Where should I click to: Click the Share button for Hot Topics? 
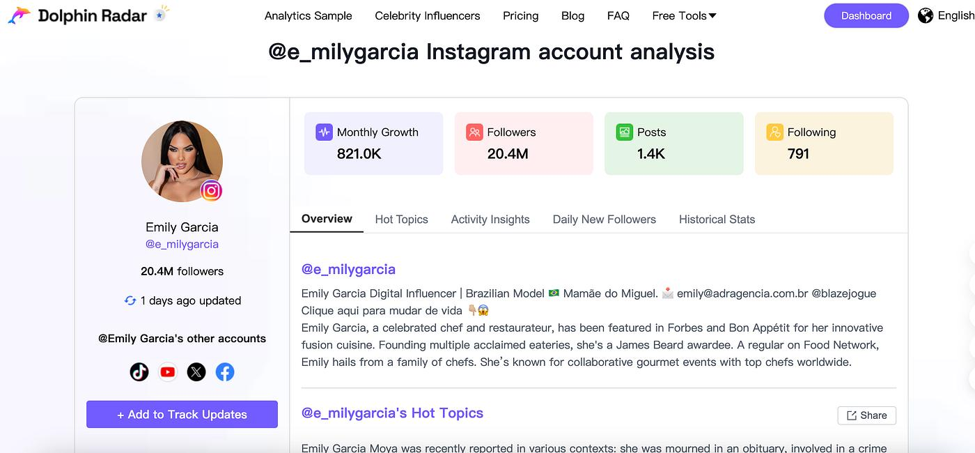point(867,415)
